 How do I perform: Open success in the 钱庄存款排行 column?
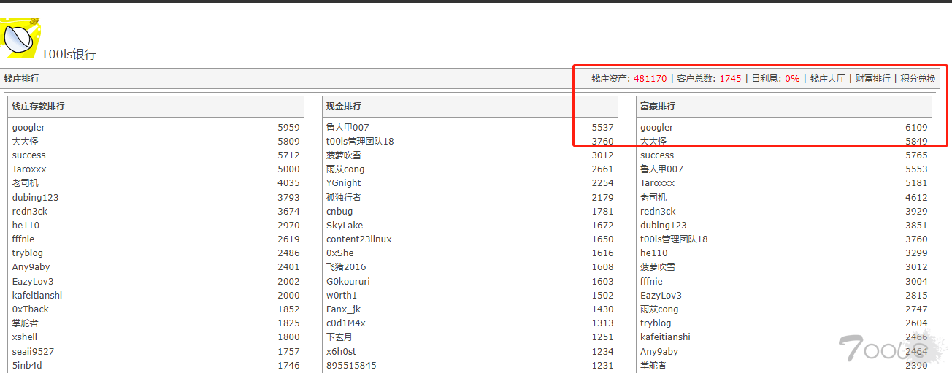pyautogui.click(x=28, y=155)
